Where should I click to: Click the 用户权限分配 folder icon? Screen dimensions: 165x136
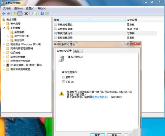(x=12, y=36)
